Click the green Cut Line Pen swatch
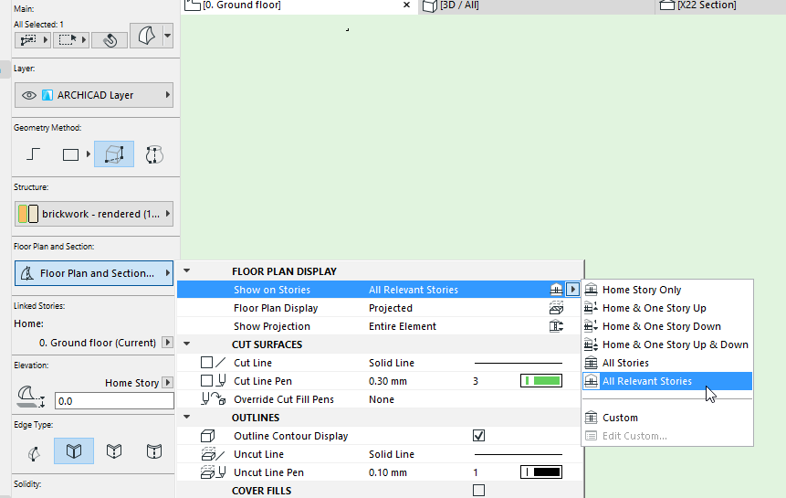Viewport: 786px width, 498px height. (541, 381)
